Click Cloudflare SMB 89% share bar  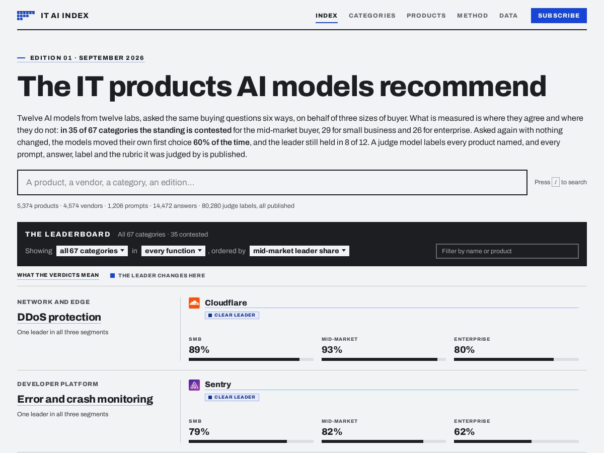click(x=251, y=359)
